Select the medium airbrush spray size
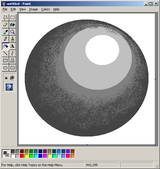160x169 pixels. [12, 78]
